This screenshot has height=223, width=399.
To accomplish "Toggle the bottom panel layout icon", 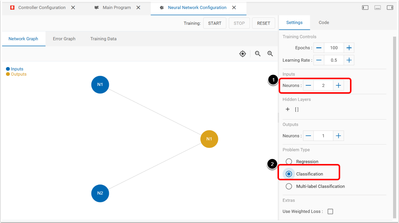I will [378, 8].
